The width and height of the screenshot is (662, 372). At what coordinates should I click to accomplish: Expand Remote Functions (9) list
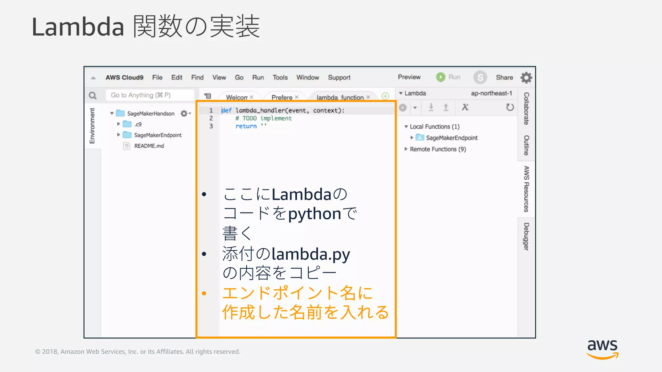tap(406, 149)
